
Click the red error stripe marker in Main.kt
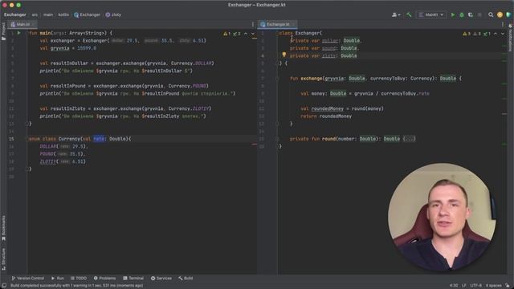255,144
